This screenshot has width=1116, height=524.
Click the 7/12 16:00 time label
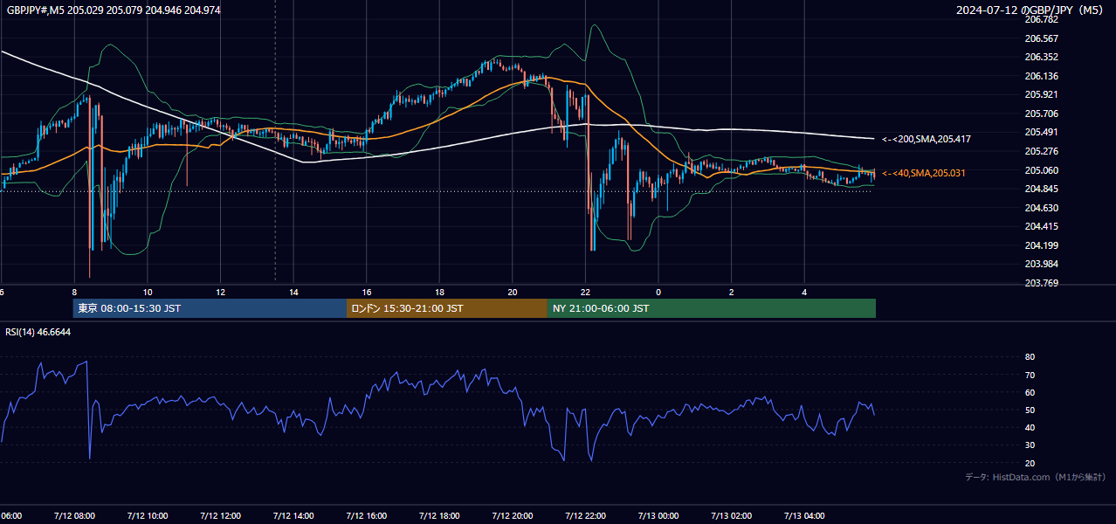(x=367, y=516)
